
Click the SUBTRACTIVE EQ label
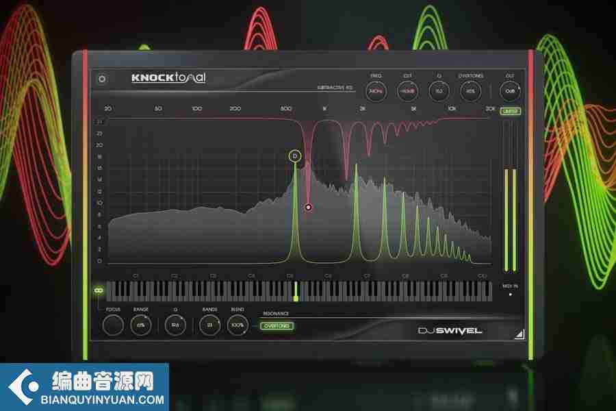coord(335,87)
